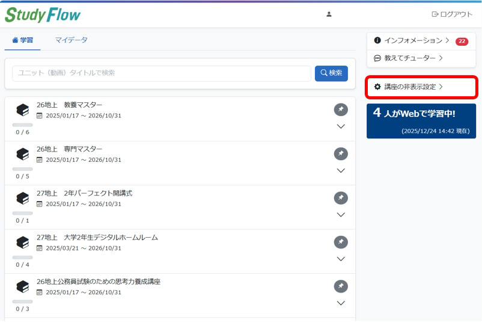This screenshot has height=322, width=482.
Task: Expand the 27地上 2年パーフェクト開講式 course
Action: click(341, 215)
